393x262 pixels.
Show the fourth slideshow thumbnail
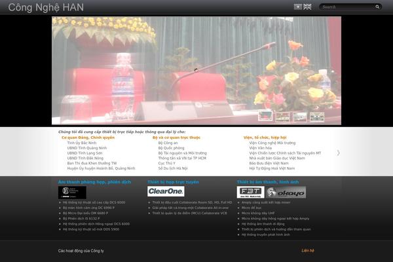pyautogui.click(x=317, y=117)
